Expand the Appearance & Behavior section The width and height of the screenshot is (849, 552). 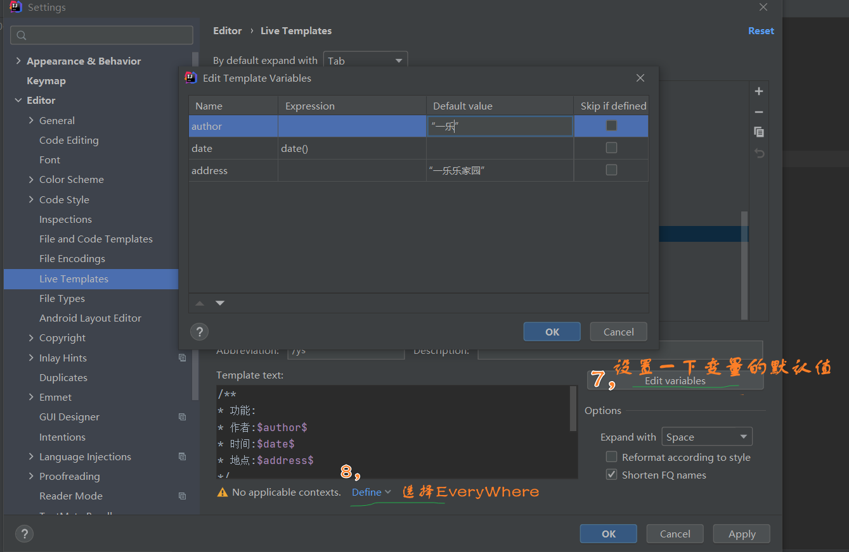(x=18, y=61)
